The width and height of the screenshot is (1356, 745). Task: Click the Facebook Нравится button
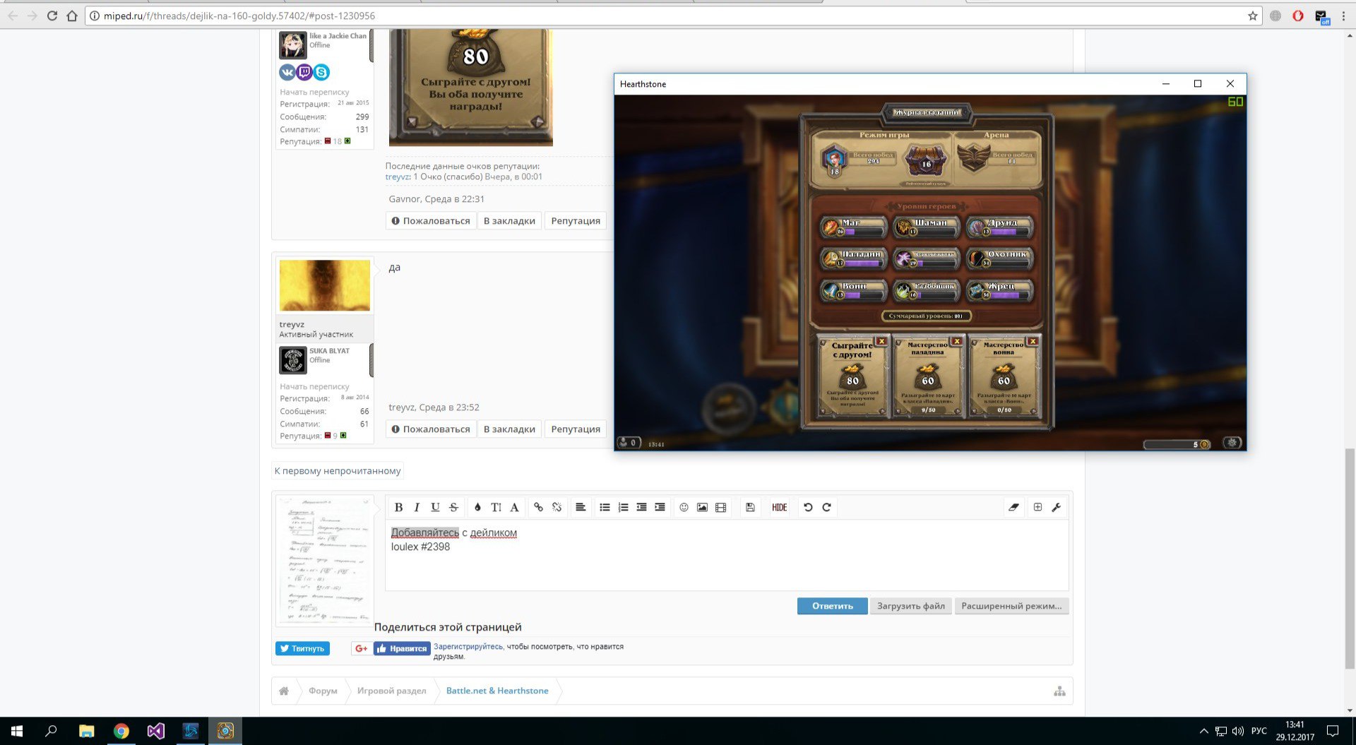tap(402, 648)
